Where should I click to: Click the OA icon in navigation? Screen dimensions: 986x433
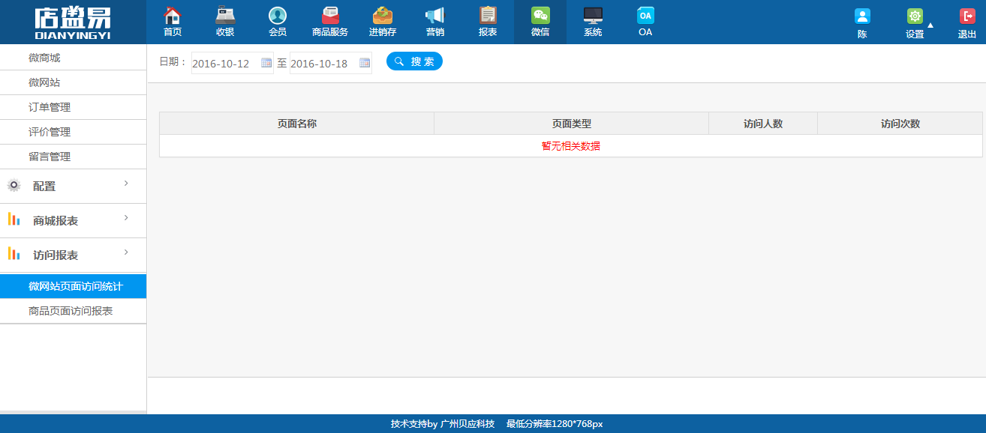[x=645, y=16]
